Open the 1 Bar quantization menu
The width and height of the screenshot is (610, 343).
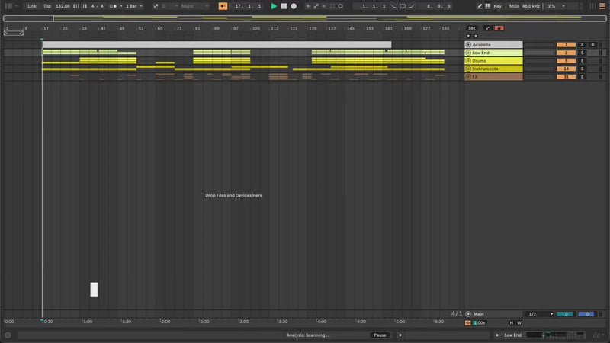pyautogui.click(x=134, y=6)
